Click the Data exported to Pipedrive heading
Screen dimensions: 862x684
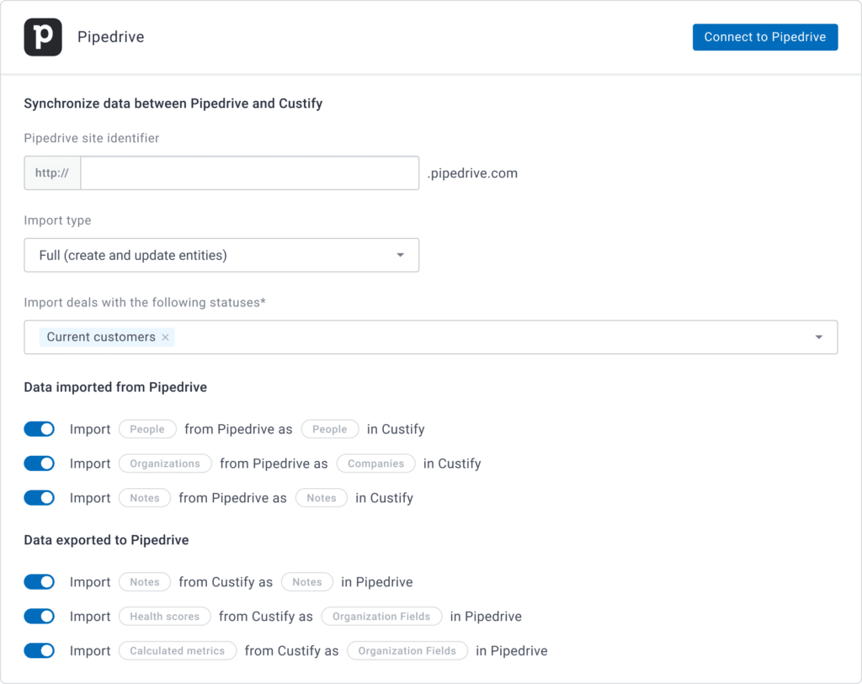pos(106,540)
